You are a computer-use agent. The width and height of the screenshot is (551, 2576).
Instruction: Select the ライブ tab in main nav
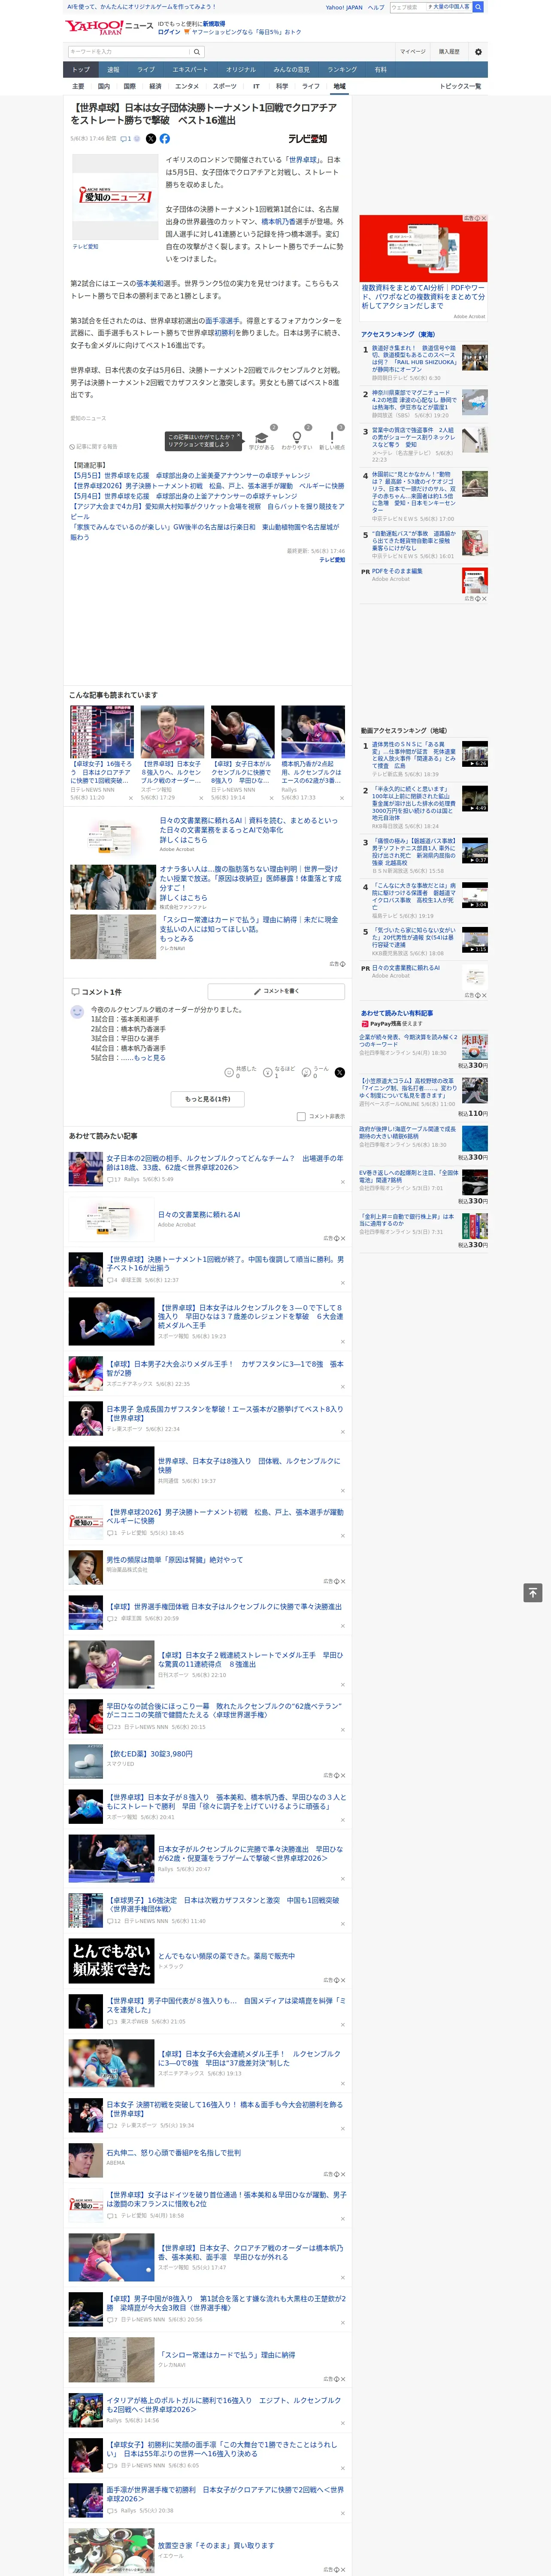point(146,69)
